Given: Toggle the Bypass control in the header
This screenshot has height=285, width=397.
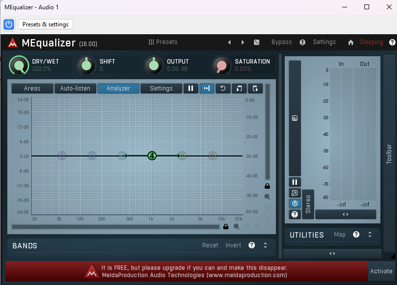Looking at the screenshot, I should click(x=281, y=42).
